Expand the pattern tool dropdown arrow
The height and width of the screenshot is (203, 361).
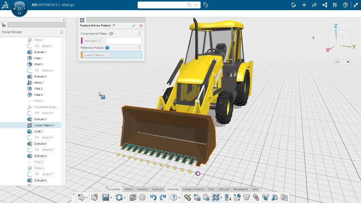coord(221,197)
